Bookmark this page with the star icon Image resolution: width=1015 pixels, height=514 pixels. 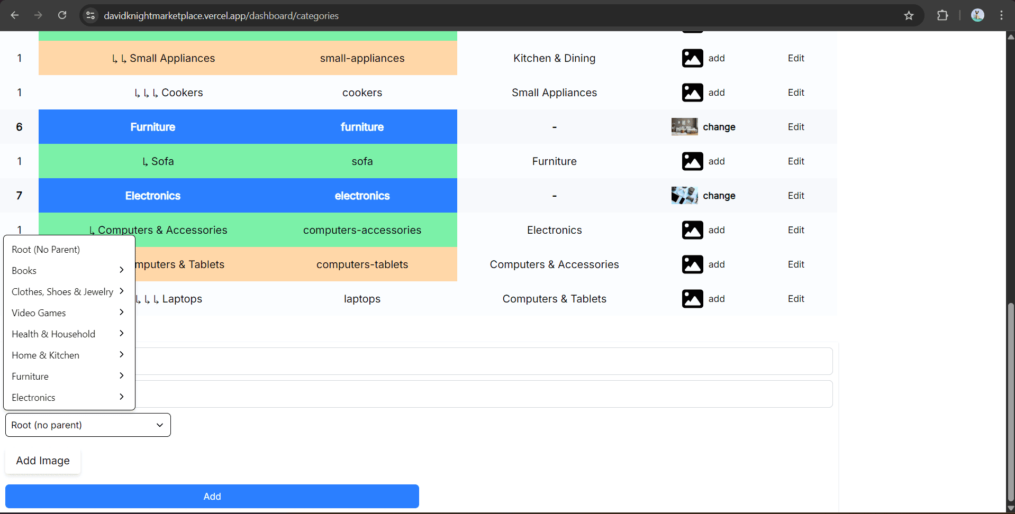point(909,16)
